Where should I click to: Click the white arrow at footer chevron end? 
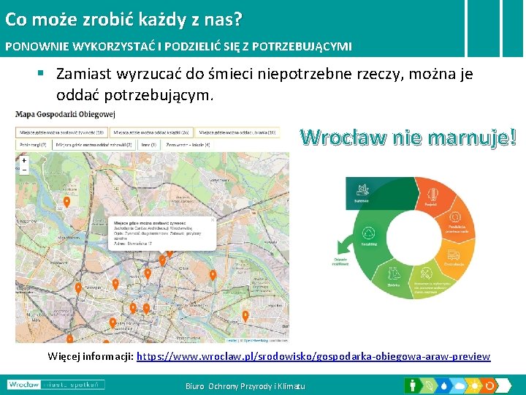[x=505, y=385]
